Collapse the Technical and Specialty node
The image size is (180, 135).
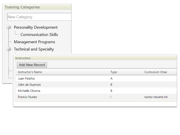pyautogui.click(x=8, y=49)
